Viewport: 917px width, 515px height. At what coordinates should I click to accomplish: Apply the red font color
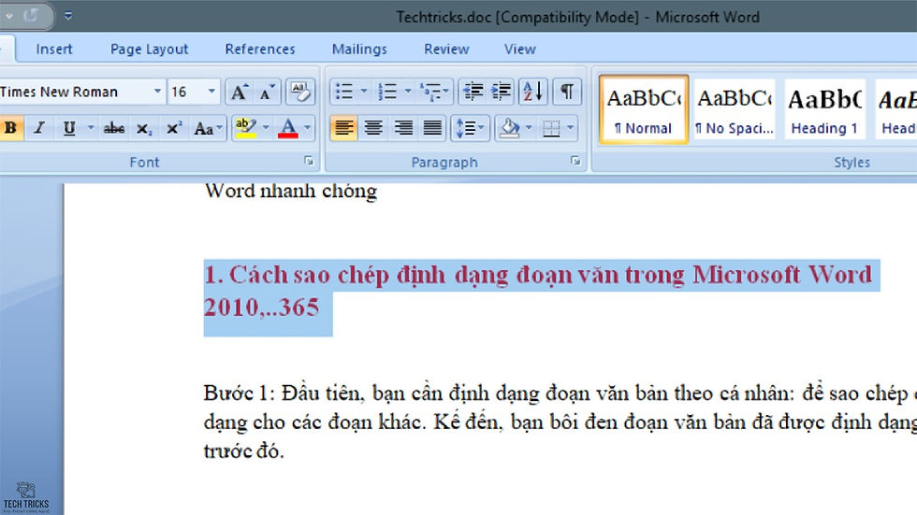288,128
